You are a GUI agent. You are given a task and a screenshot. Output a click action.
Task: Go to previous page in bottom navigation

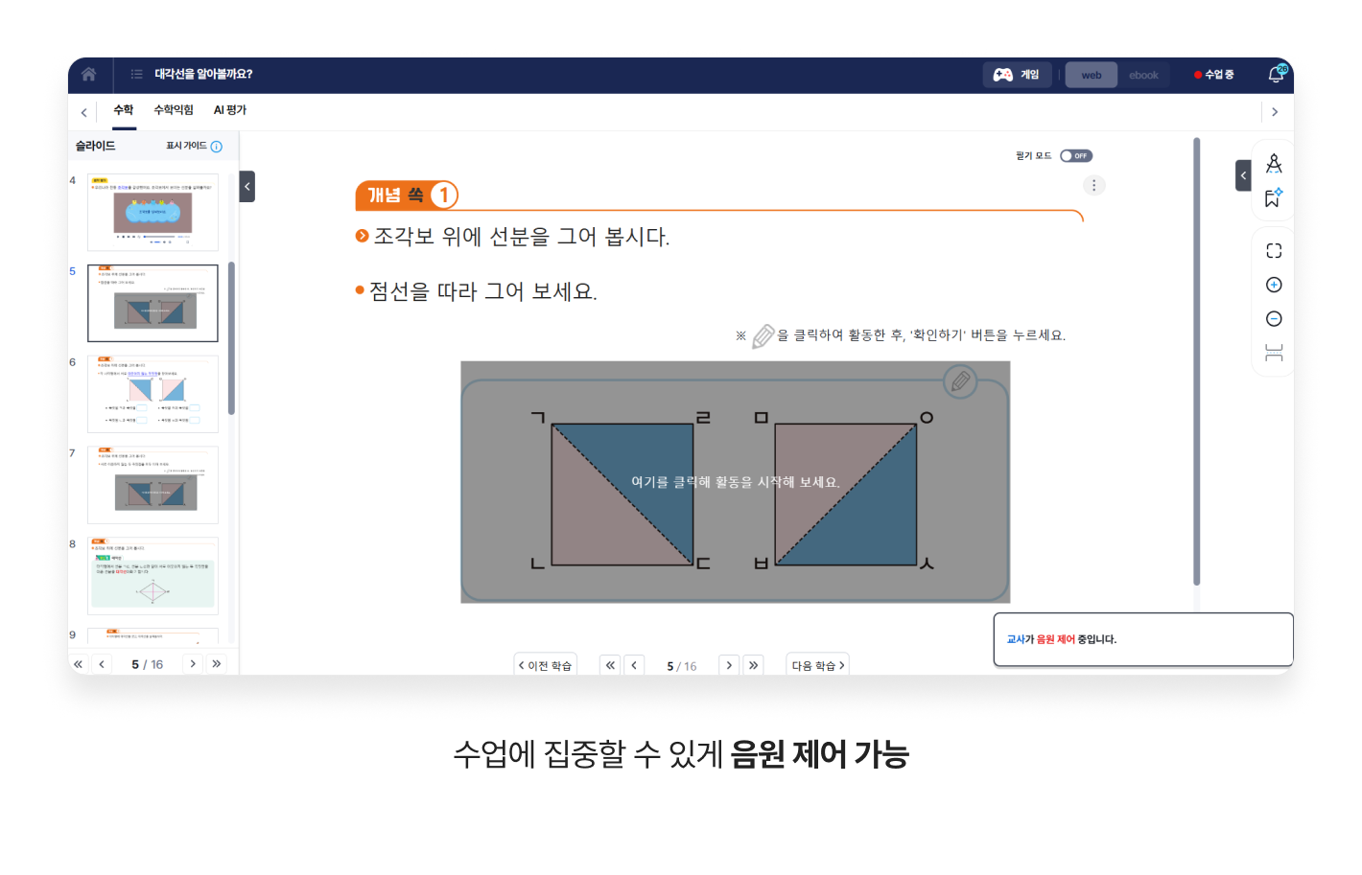[634, 665]
